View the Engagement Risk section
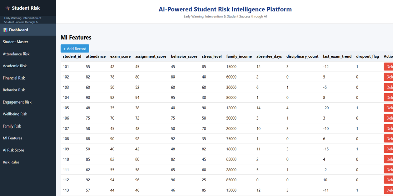The image size is (393, 196). click(x=17, y=102)
